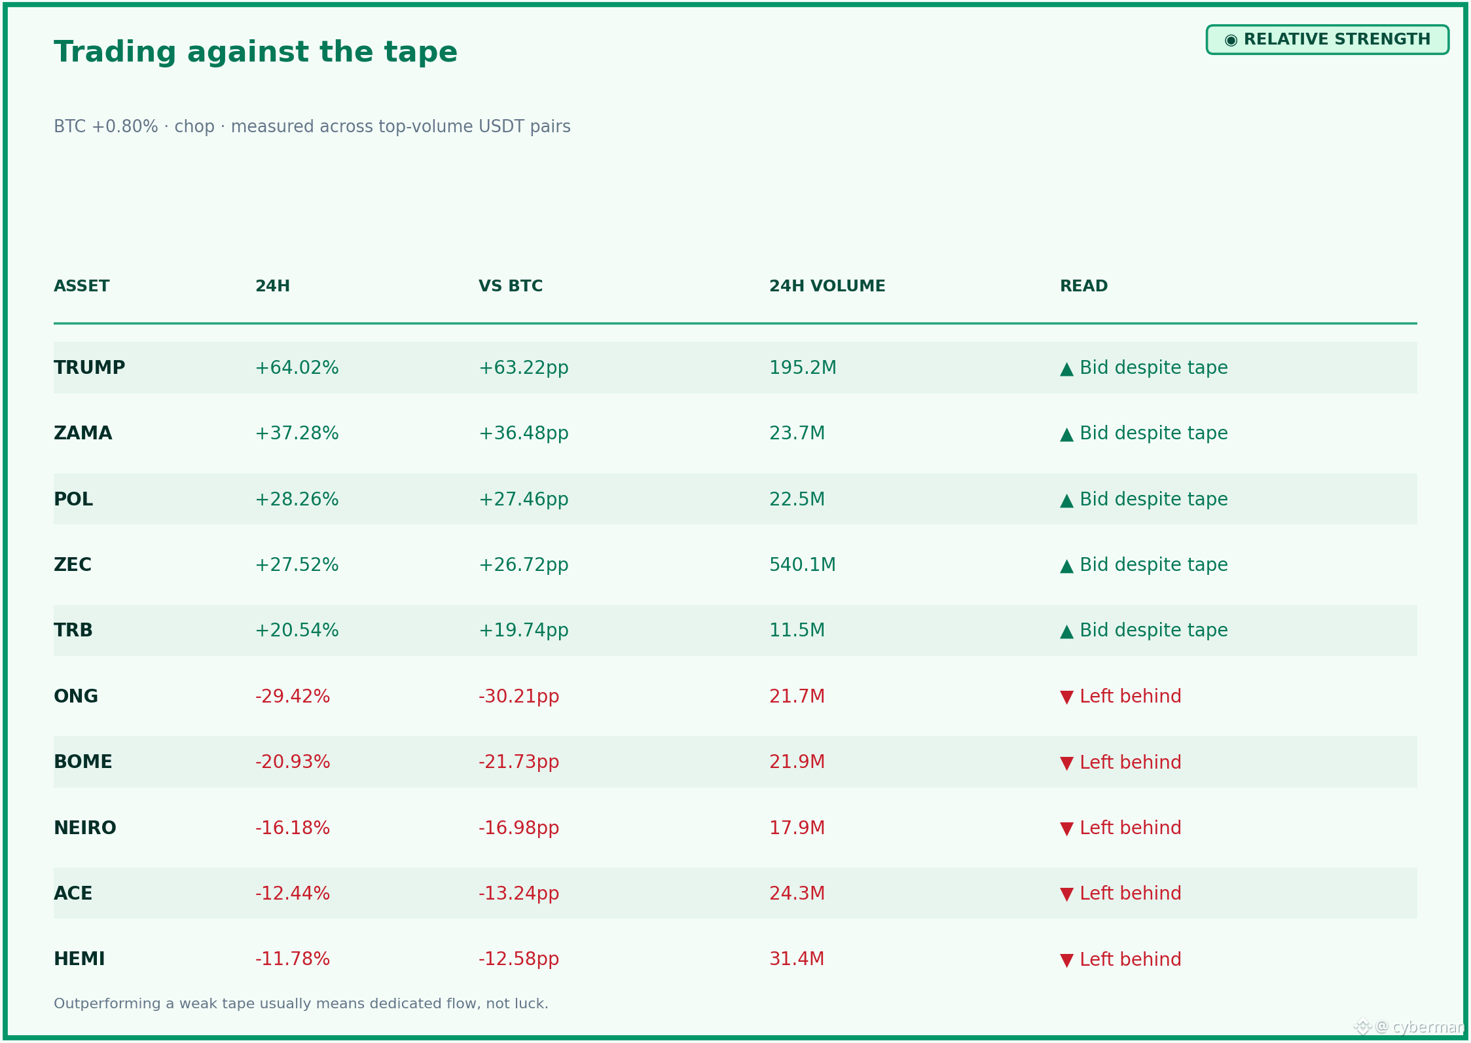Click the green up-triangle in the ZEC row
Image resolution: width=1471 pixels, height=1043 pixels.
point(1066,566)
